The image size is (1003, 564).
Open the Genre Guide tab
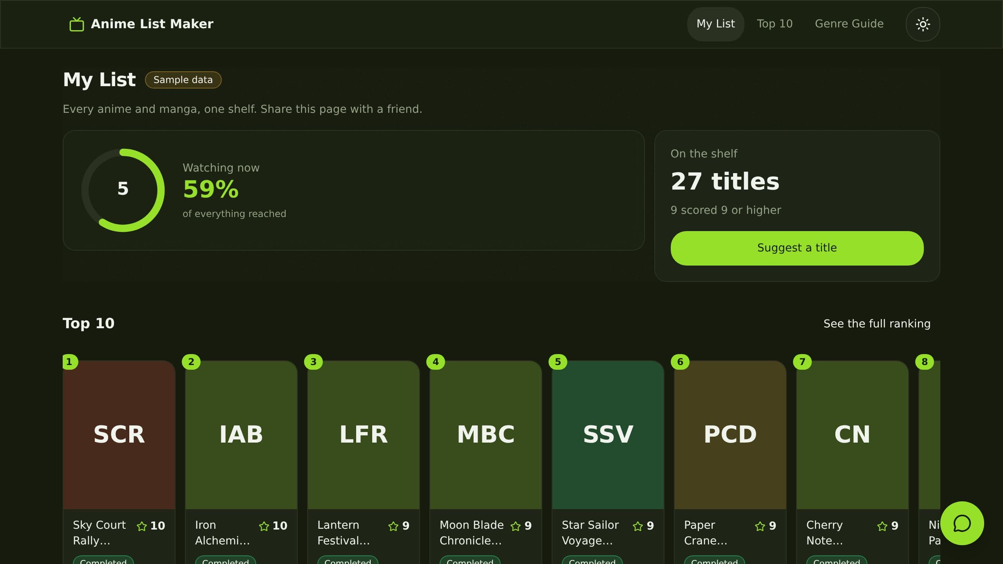(x=849, y=24)
